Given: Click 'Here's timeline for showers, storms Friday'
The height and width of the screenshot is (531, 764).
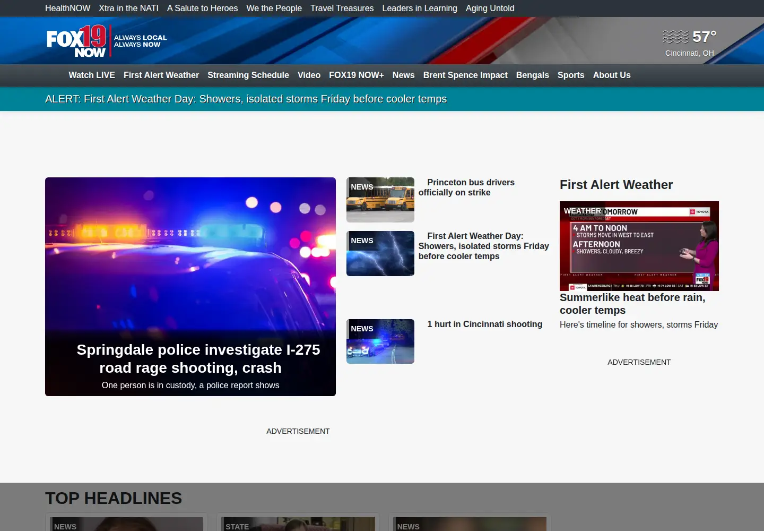Looking at the screenshot, I should tap(639, 324).
